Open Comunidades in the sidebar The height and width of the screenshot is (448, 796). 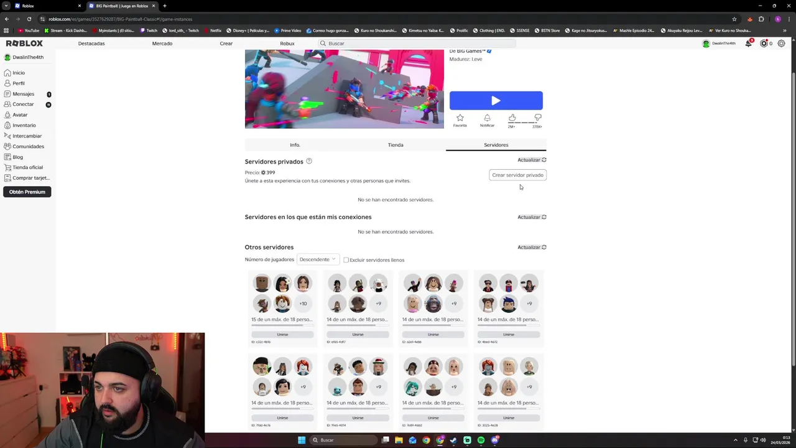(x=24, y=146)
